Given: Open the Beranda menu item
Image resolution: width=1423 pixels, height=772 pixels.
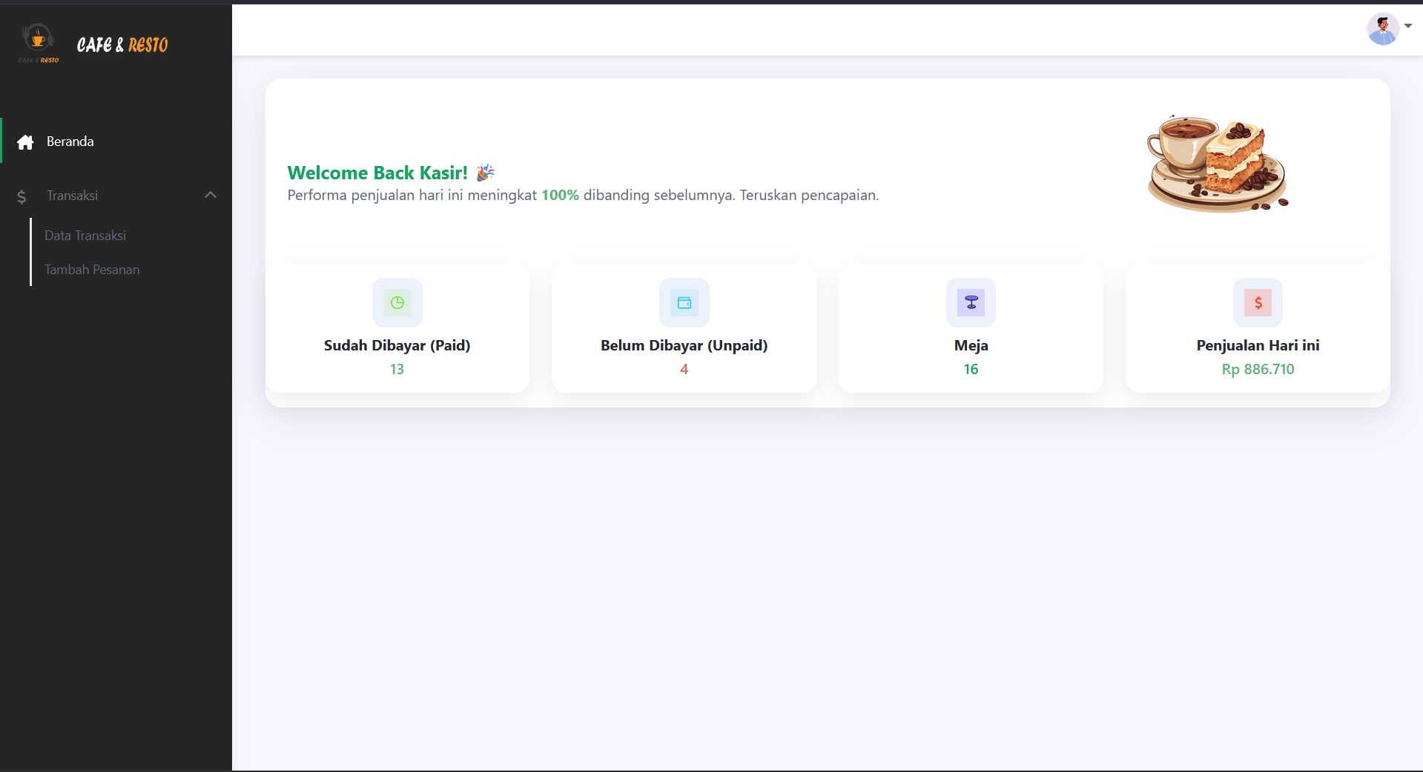Looking at the screenshot, I should 116,141.
